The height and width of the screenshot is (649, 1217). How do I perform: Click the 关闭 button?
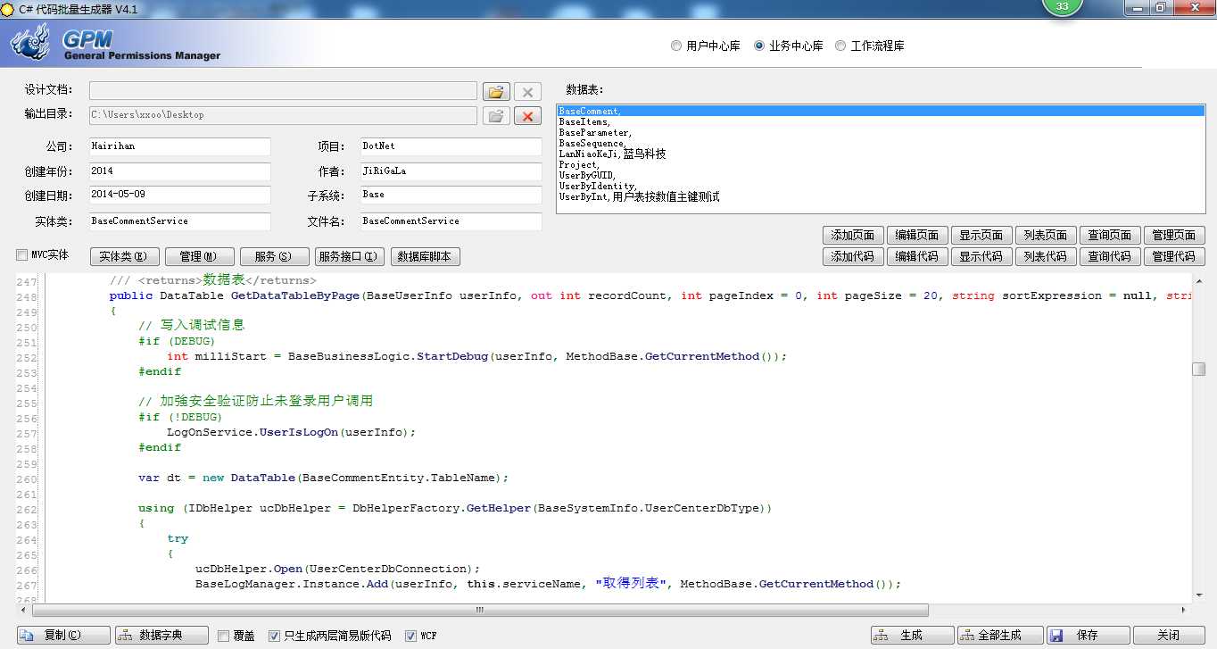[1169, 636]
